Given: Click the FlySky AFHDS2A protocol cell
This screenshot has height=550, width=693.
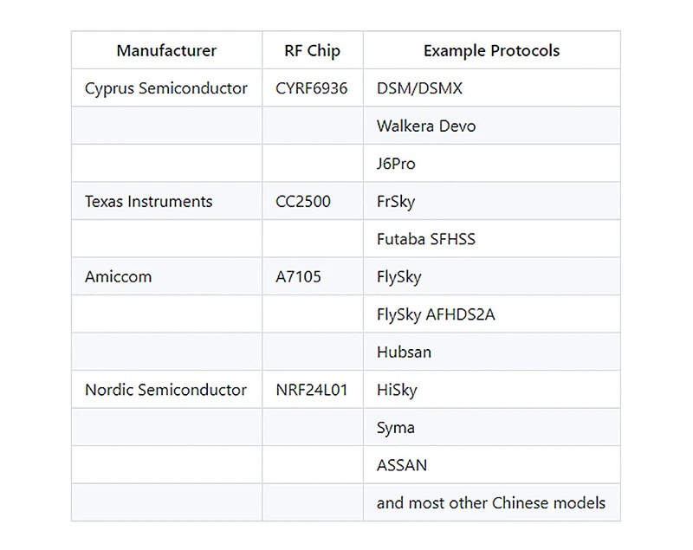Looking at the screenshot, I should 491,314.
